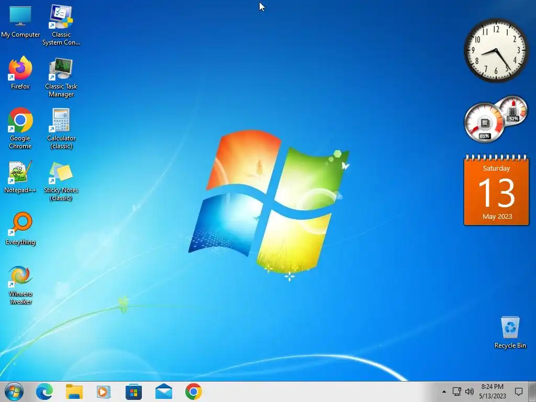Launch Microsoft Edge from the taskbar

[x=44, y=392]
